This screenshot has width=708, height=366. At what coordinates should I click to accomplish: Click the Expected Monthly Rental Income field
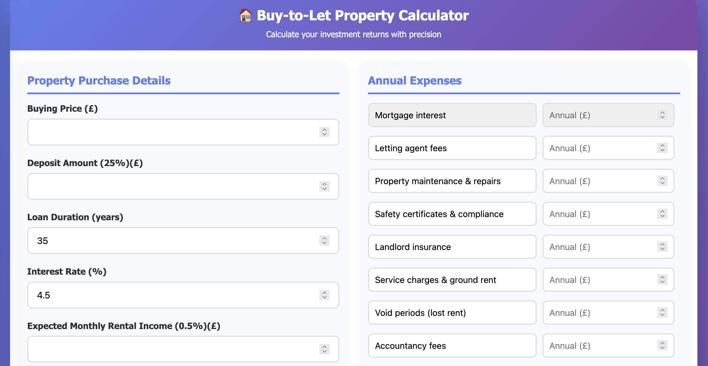(172, 349)
